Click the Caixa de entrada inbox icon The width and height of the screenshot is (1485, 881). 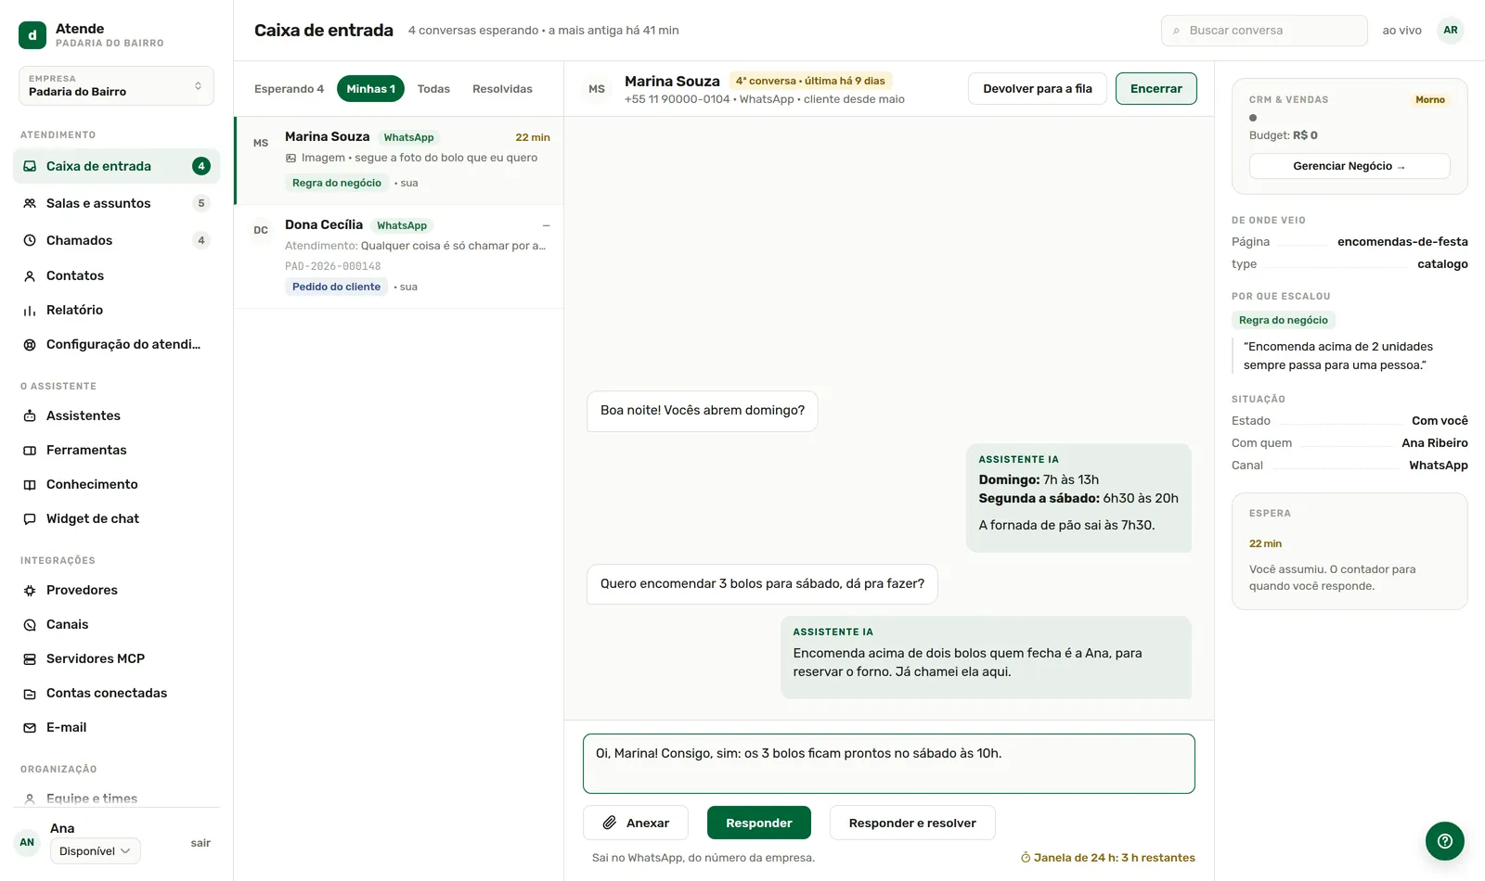click(30, 166)
